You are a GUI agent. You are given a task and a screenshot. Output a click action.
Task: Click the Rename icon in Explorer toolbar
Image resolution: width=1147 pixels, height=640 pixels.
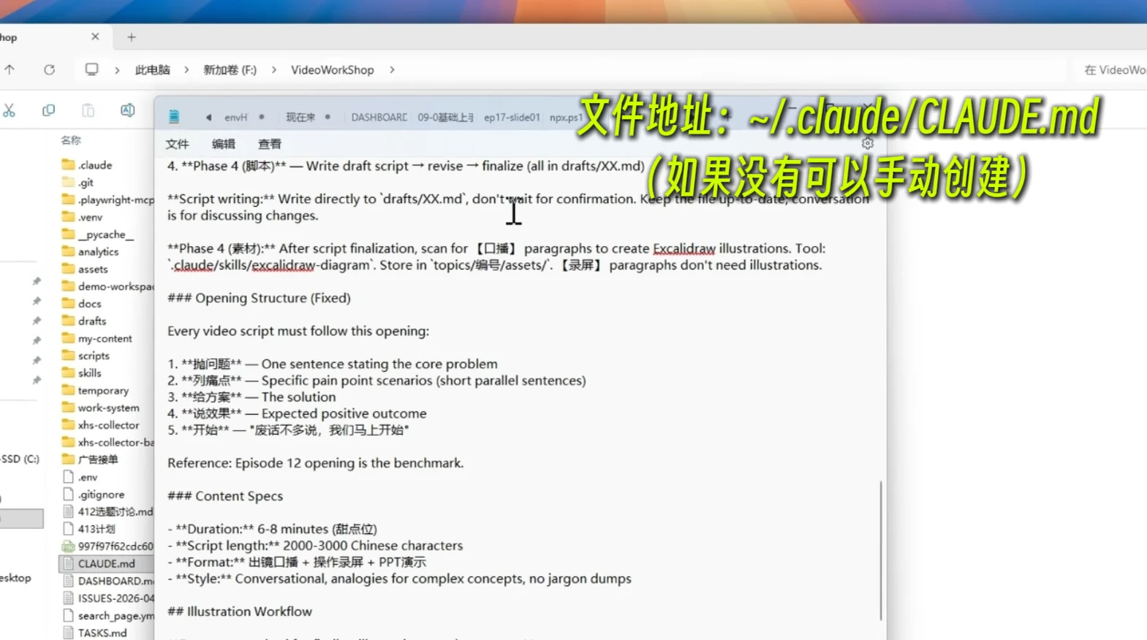pyautogui.click(x=127, y=110)
